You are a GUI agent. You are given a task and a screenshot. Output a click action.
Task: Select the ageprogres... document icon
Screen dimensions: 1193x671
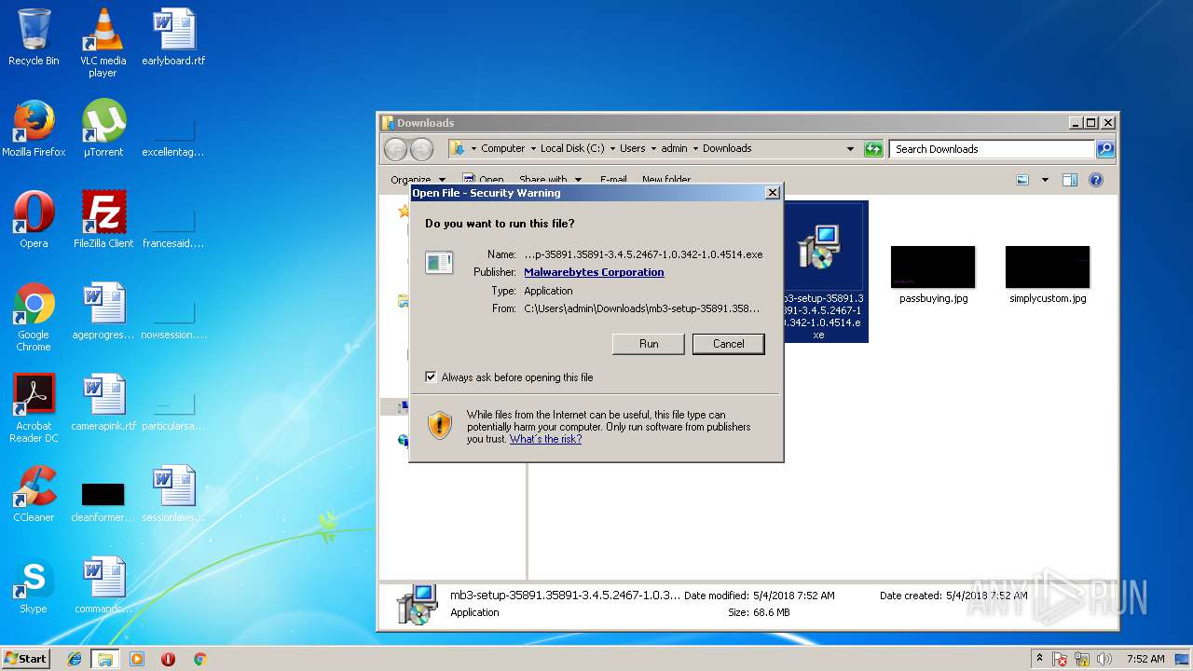pos(103,311)
